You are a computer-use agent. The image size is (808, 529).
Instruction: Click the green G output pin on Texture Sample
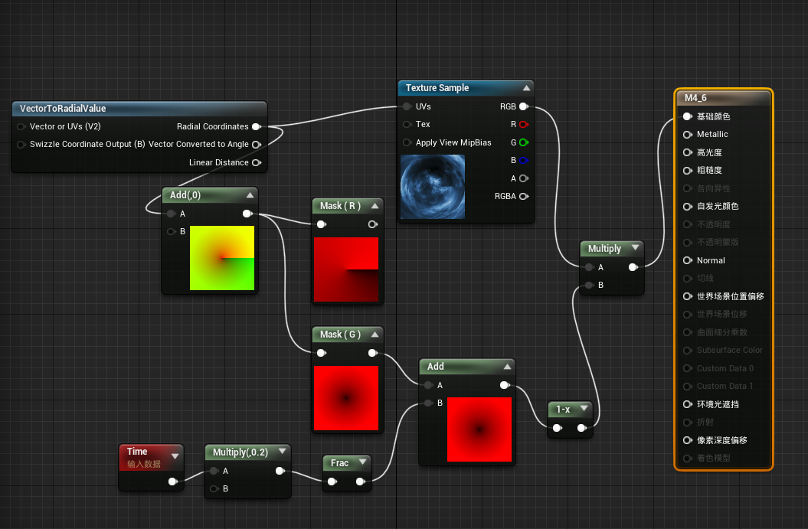(525, 142)
